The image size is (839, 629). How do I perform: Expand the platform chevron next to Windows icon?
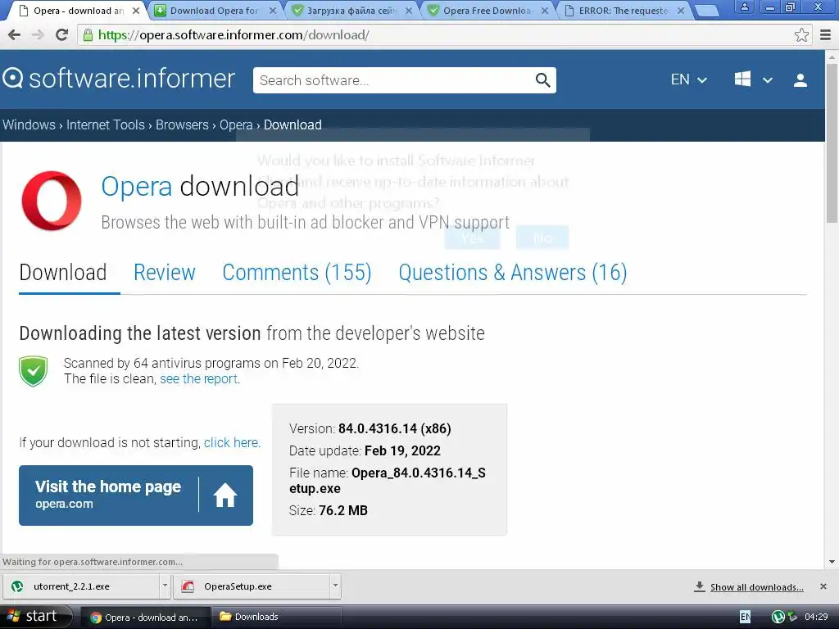767,80
